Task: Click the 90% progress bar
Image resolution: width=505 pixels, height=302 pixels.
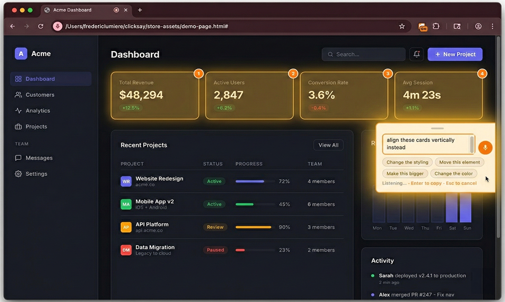Action: (x=255, y=227)
